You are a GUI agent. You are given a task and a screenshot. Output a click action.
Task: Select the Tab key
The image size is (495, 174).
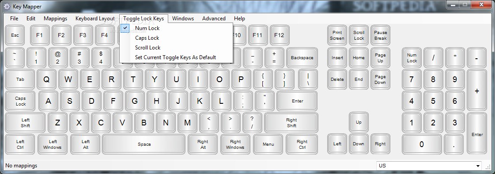(20, 79)
